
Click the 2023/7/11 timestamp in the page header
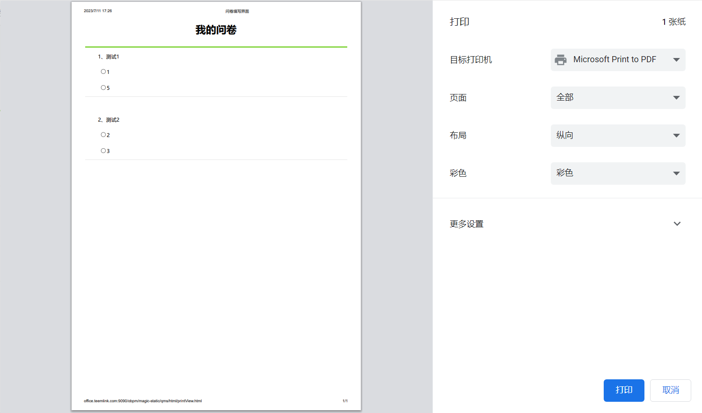(x=98, y=11)
